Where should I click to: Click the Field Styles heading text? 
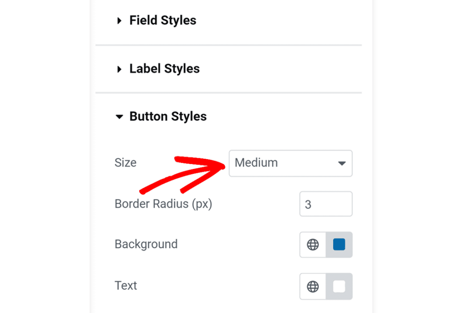(162, 20)
